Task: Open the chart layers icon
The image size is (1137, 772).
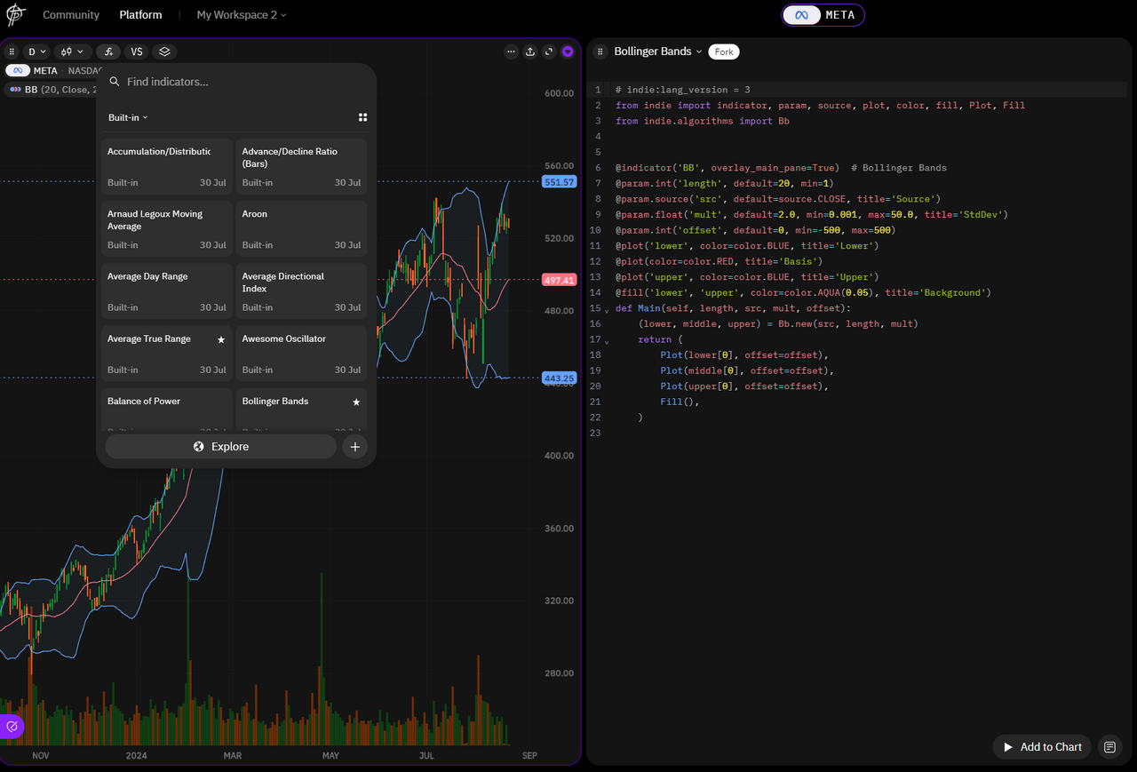Action: tap(164, 52)
